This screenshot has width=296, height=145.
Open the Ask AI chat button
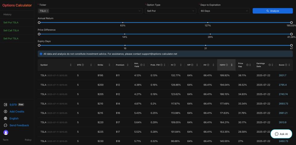pos(281,134)
